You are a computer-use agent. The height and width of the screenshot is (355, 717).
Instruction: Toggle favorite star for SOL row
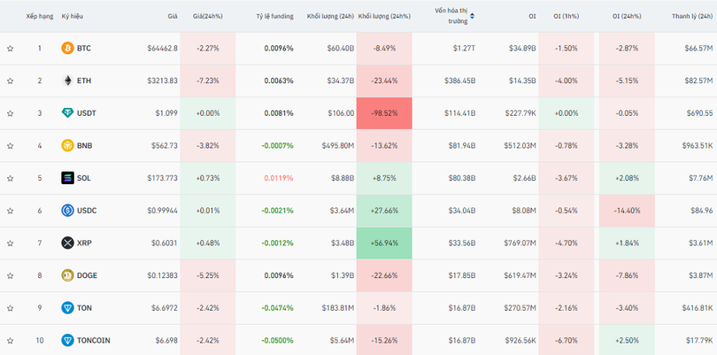[11, 178]
